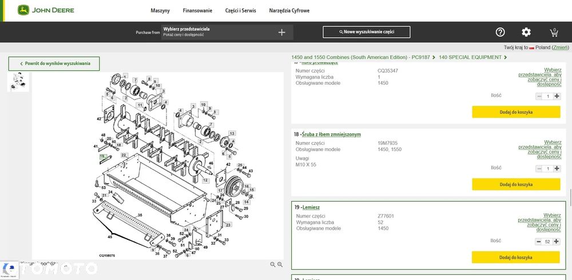This screenshot has width=572, height=280.
Task: Choose dealer link for part CQ35347
Action: pos(539,77)
